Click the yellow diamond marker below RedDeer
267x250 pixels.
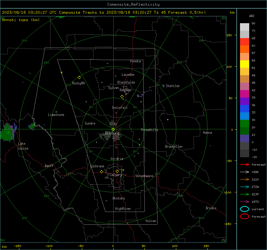coord(122,97)
